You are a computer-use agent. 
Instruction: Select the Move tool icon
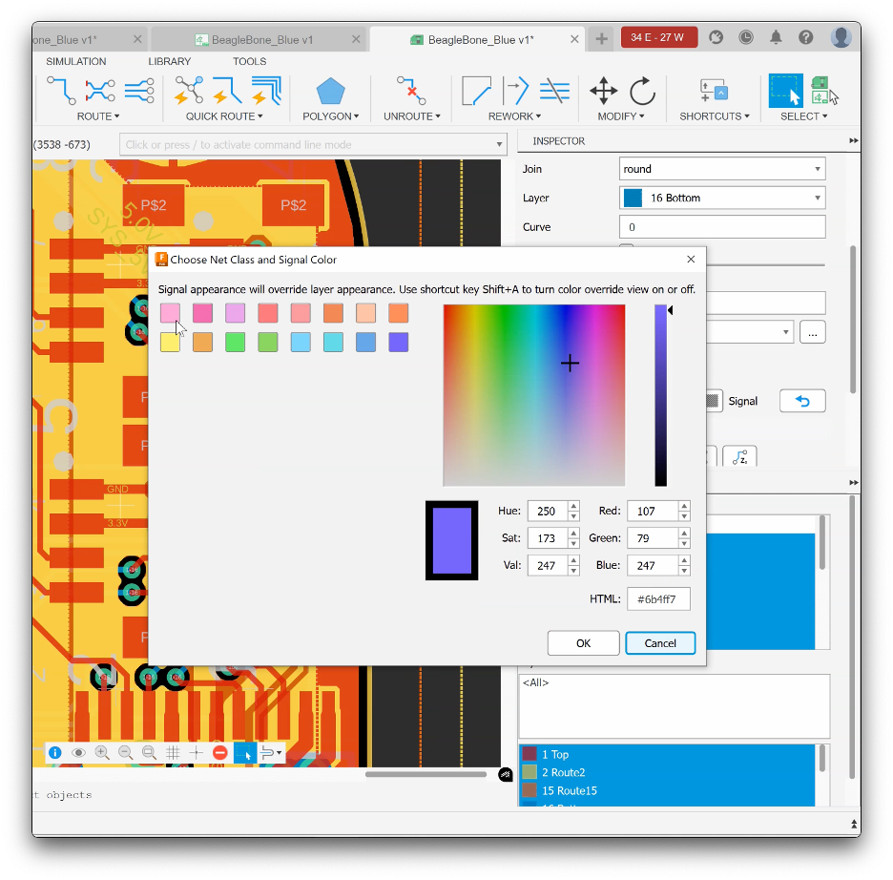coord(603,91)
